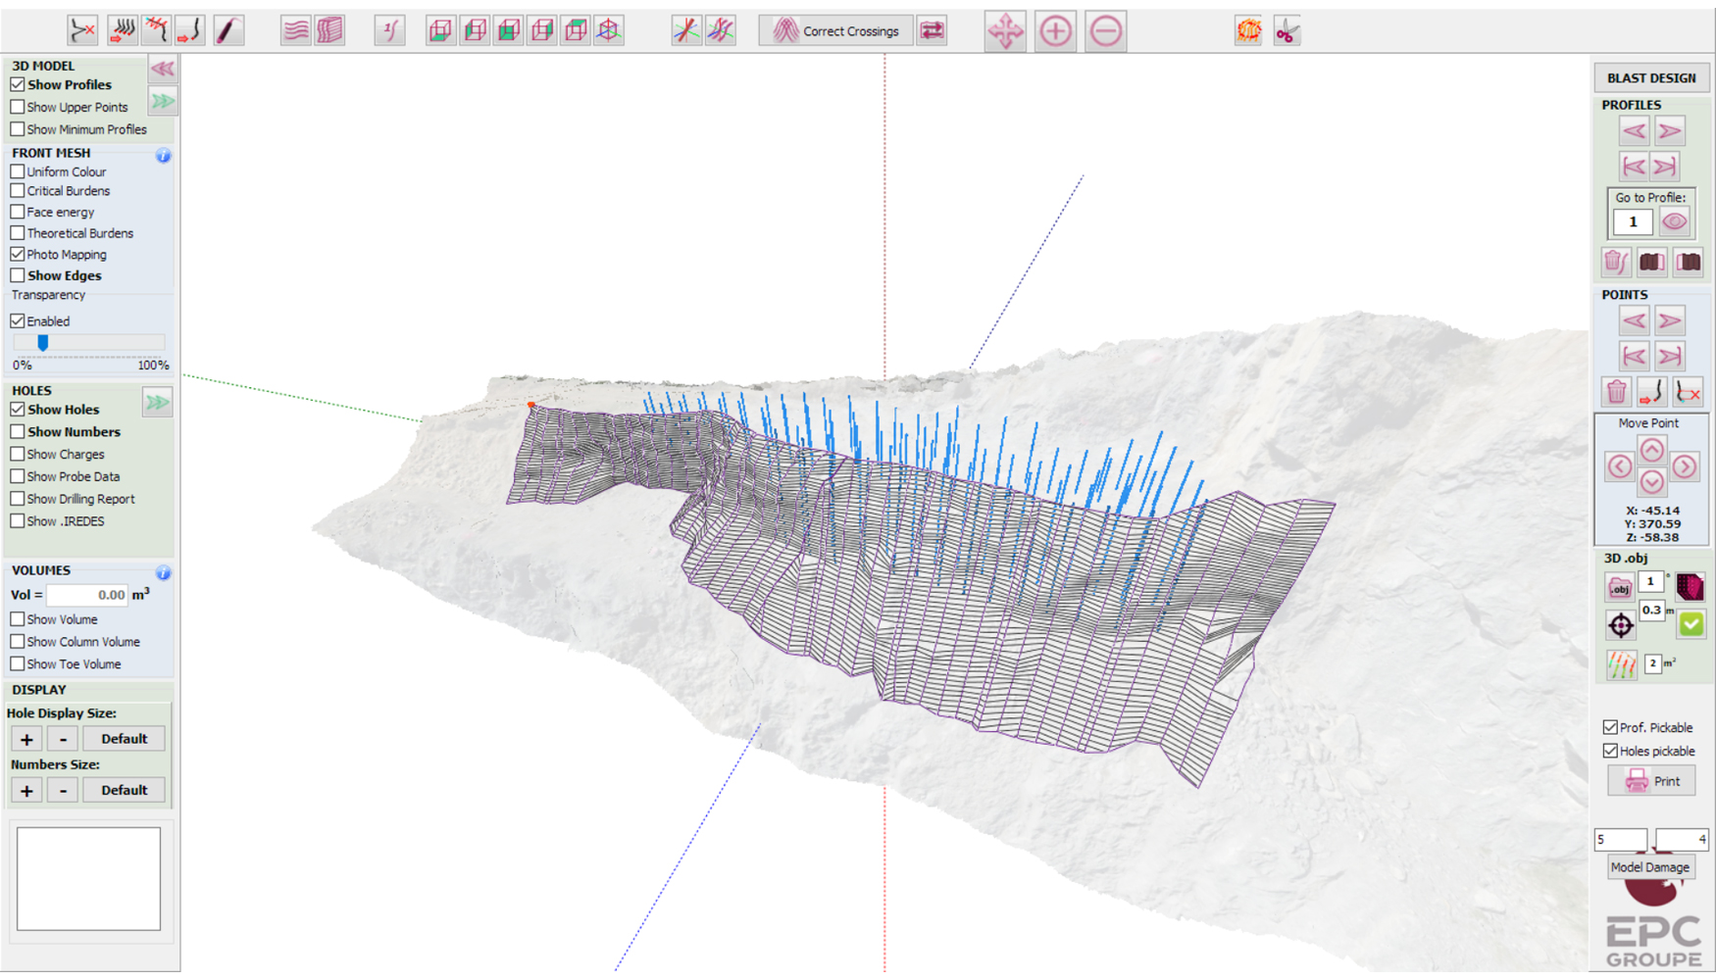Enable Show Edges checkbox
The width and height of the screenshot is (1716, 980).
pyautogui.click(x=18, y=275)
